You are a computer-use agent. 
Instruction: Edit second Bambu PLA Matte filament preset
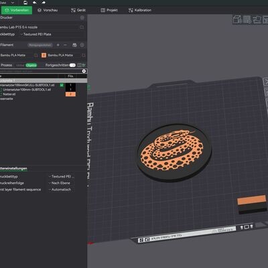click(x=84, y=55)
